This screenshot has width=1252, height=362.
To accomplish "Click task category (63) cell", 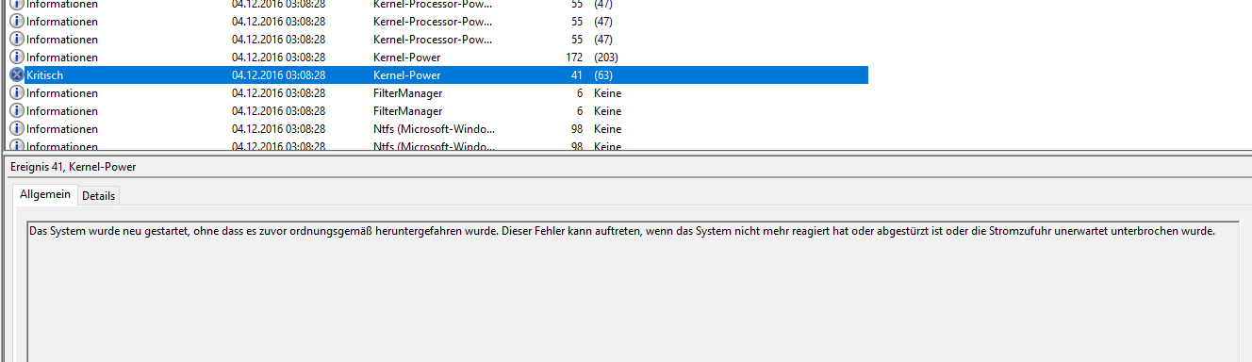I will tap(604, 75).
